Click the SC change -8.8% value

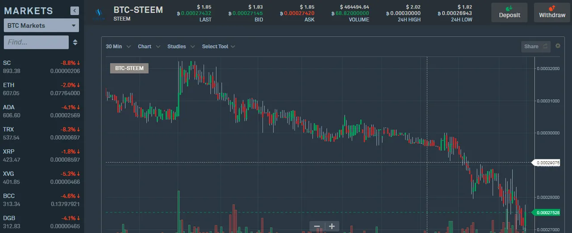[71, 63]
